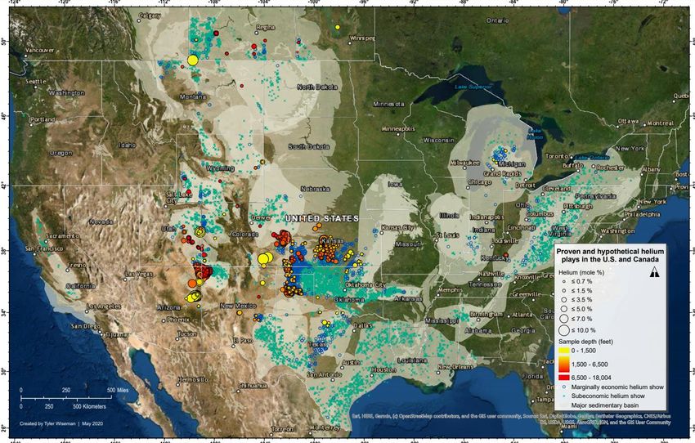
Task: Click the '500 Kilometers' scale bar label
Action: [x=89, y=406]
